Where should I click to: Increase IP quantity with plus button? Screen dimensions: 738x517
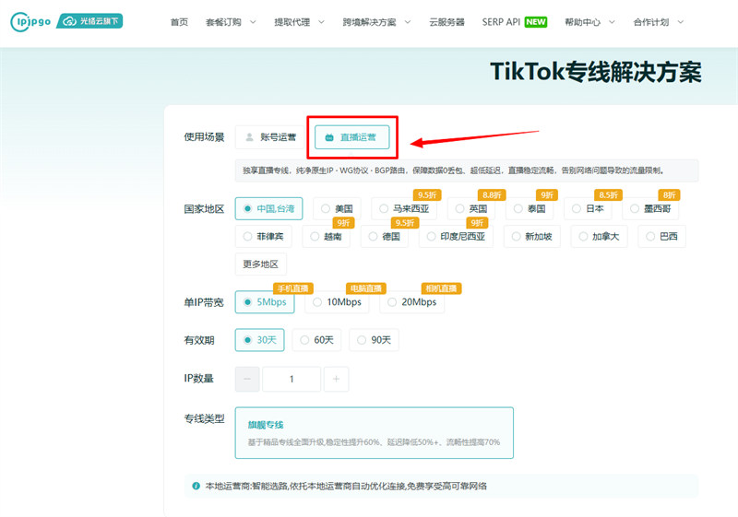[x=336, y=379]
